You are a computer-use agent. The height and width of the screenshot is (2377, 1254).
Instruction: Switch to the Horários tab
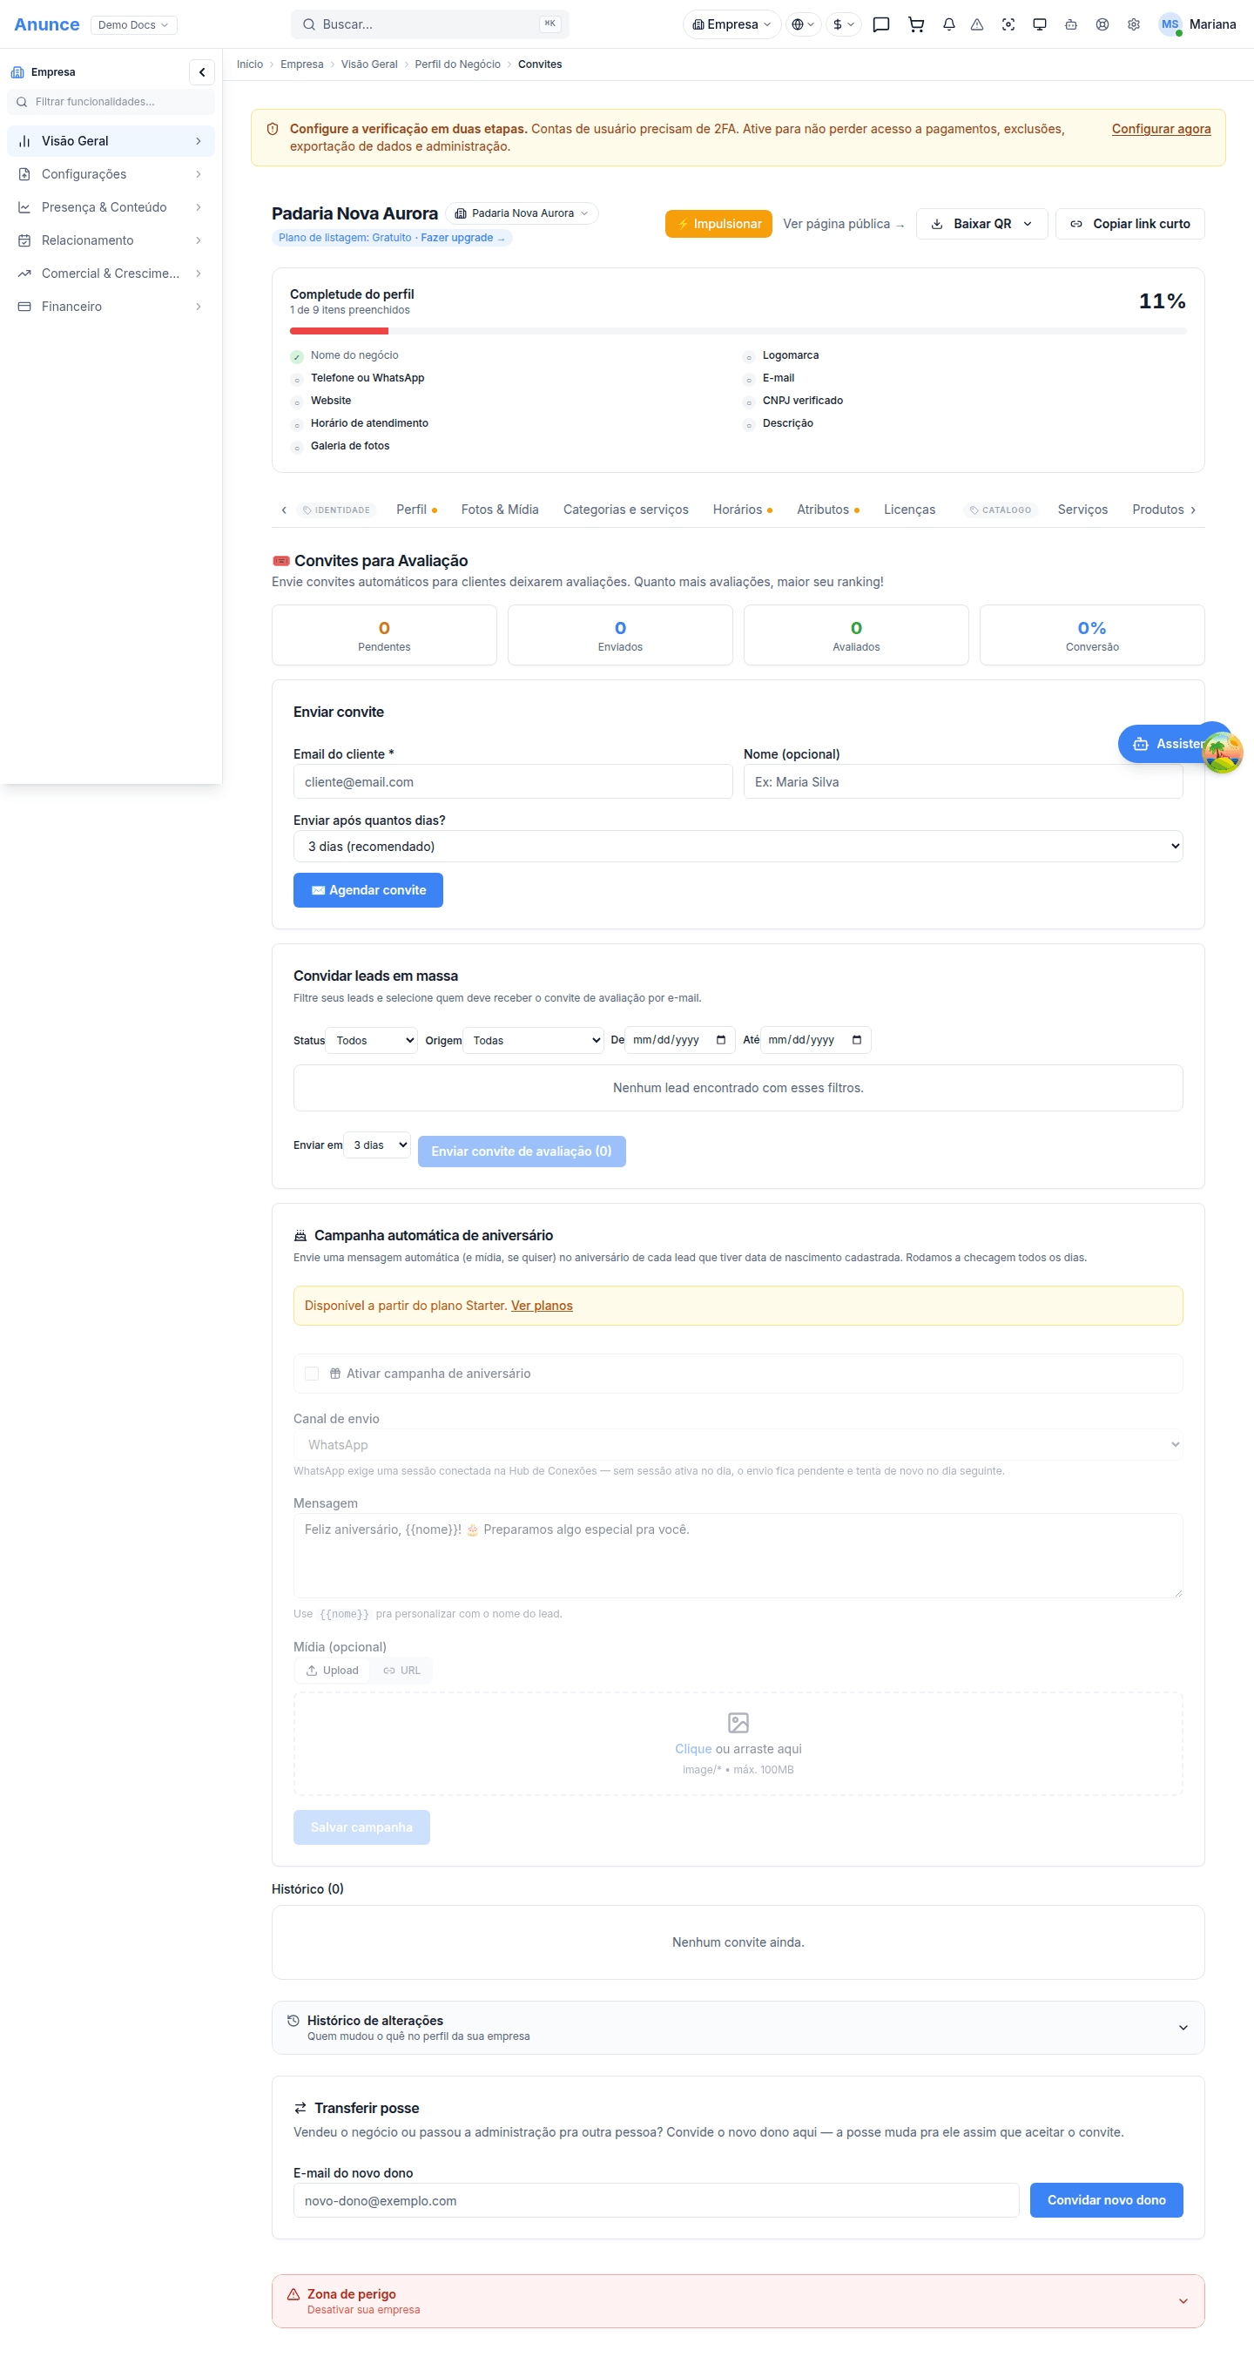742,510
